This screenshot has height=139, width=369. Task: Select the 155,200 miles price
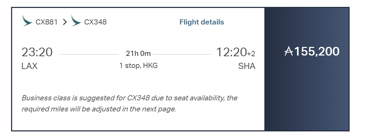(x=317, y=52)
